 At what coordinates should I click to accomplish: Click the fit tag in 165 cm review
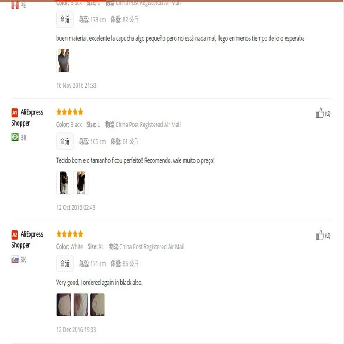coord(65,141)
